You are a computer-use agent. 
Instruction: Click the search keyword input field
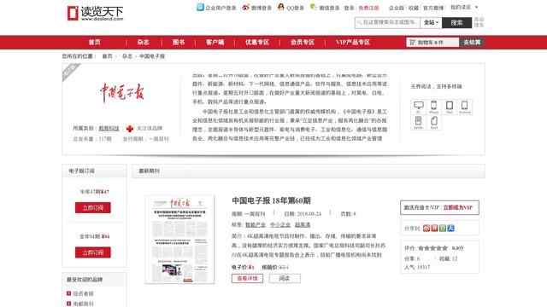(x=387, y=23)
